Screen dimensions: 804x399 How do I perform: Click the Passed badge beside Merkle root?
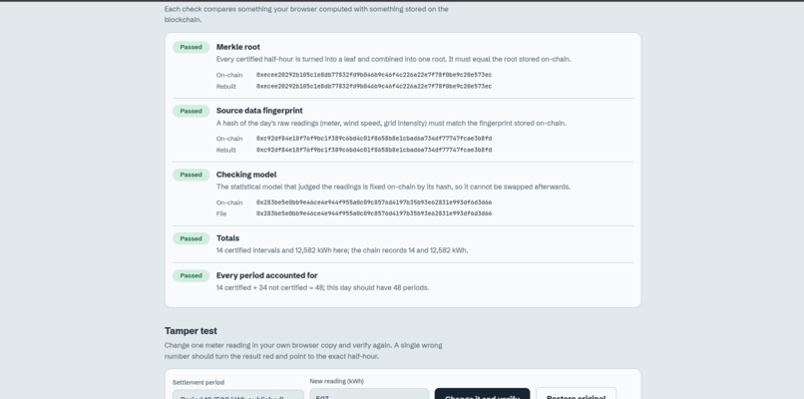[192, 47]
